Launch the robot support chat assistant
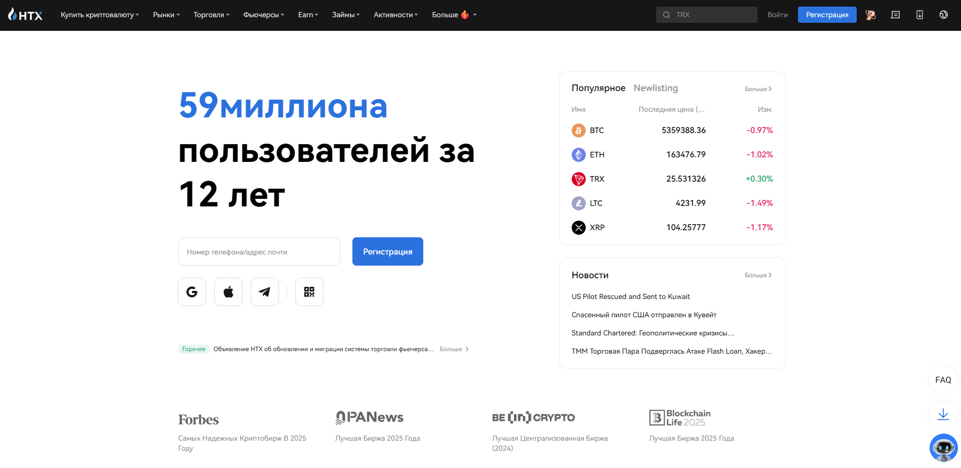This screenshot has width=961, height=468. point(943,447)
